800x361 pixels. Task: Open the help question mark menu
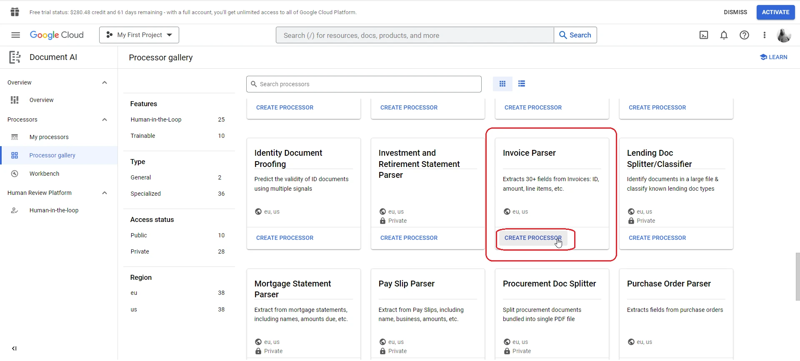[744, 35]
